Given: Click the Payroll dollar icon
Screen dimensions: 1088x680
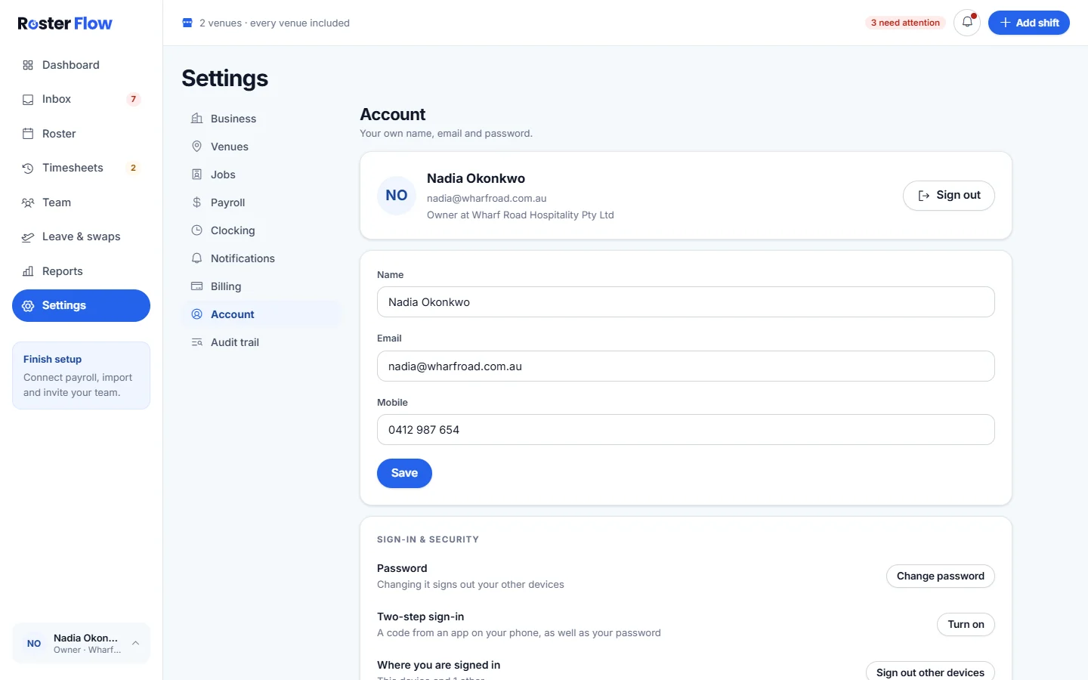Looking at the screenshot, I should (197, 202).
